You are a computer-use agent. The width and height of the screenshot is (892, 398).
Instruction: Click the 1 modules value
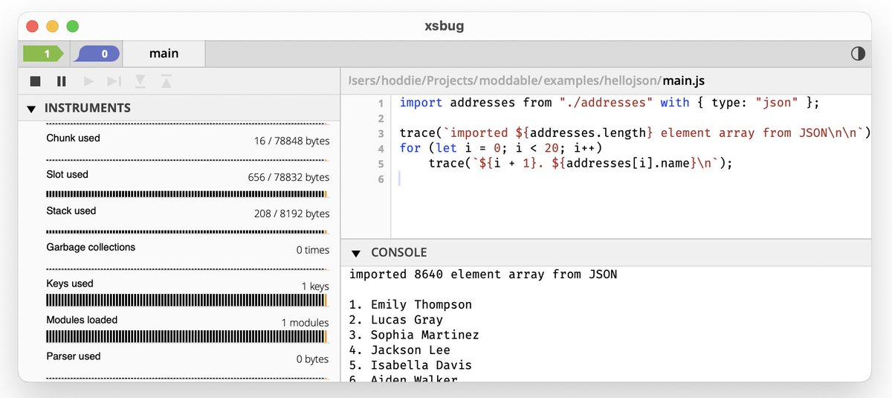point(305,323)
